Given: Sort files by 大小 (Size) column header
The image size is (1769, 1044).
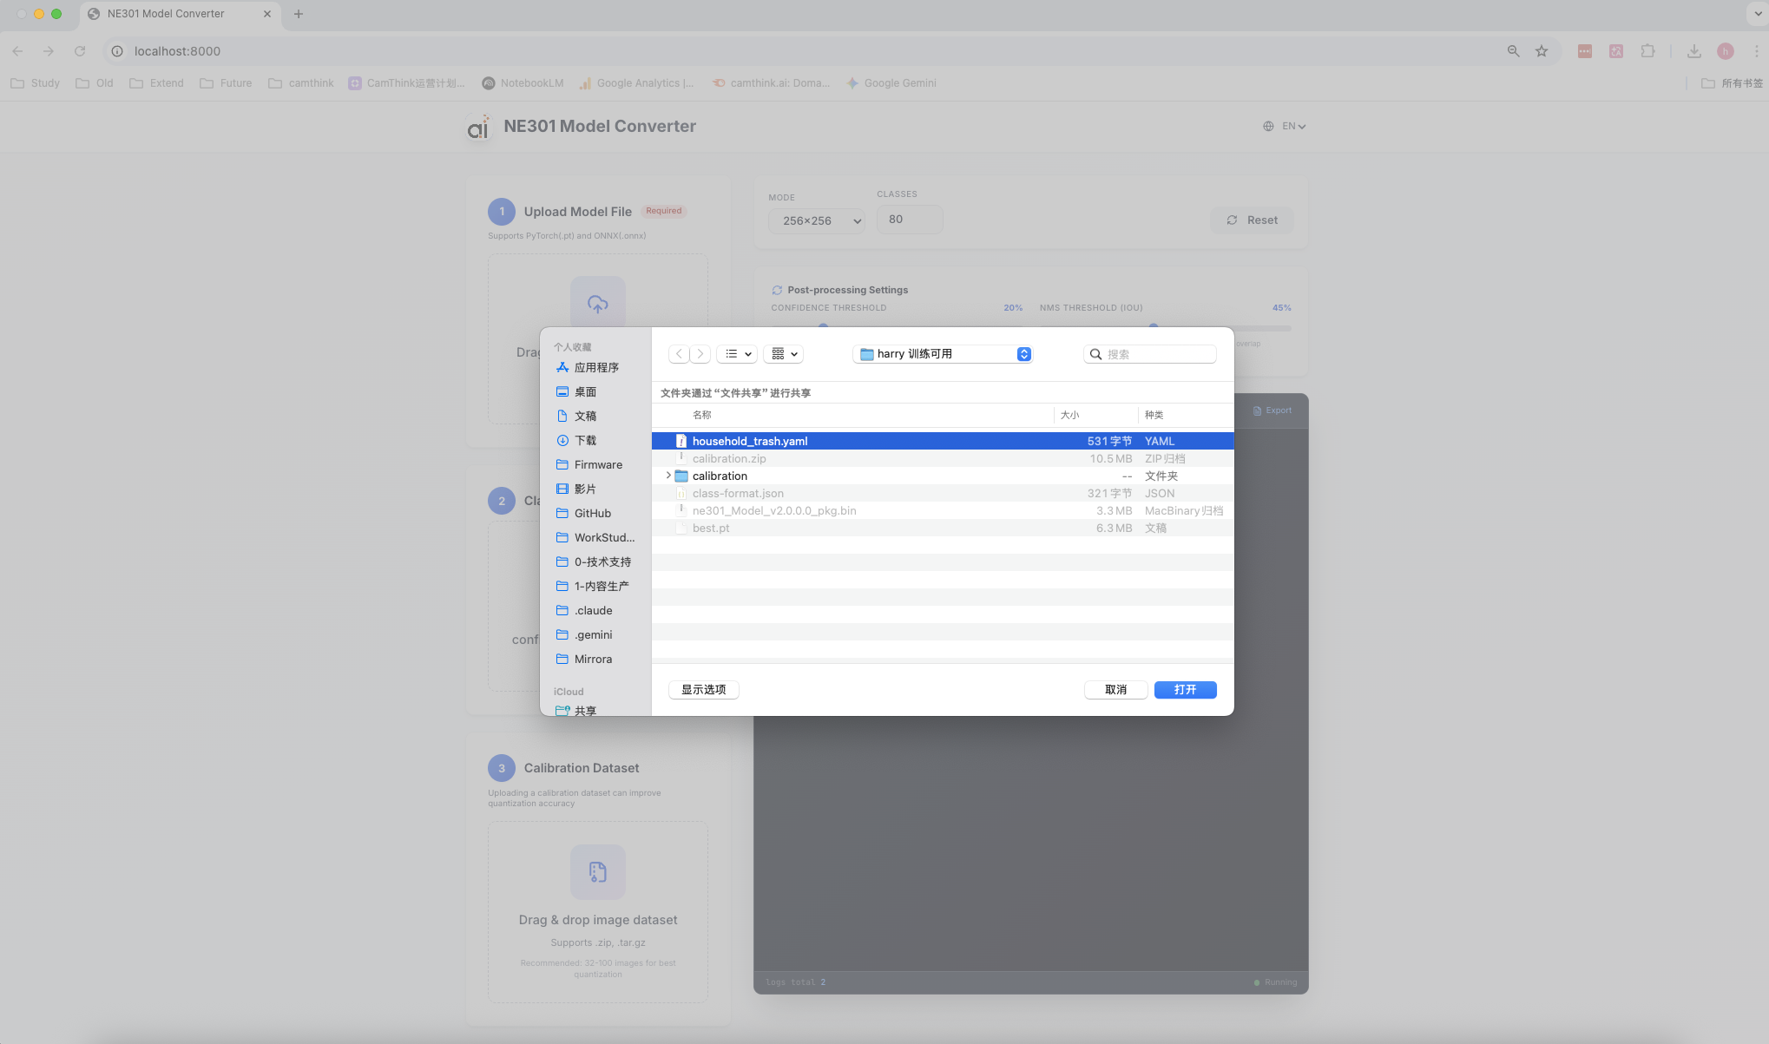Looking at the screenshot, I should tap(1069, 415).
